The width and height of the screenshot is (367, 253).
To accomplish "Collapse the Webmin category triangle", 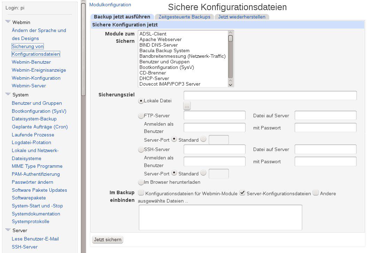I will click(8, 22).
